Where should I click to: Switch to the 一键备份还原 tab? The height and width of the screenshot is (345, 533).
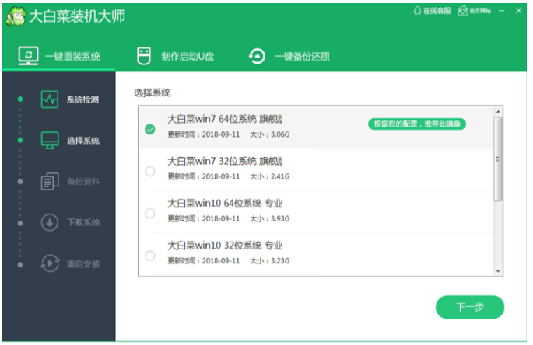click(289, 56)
